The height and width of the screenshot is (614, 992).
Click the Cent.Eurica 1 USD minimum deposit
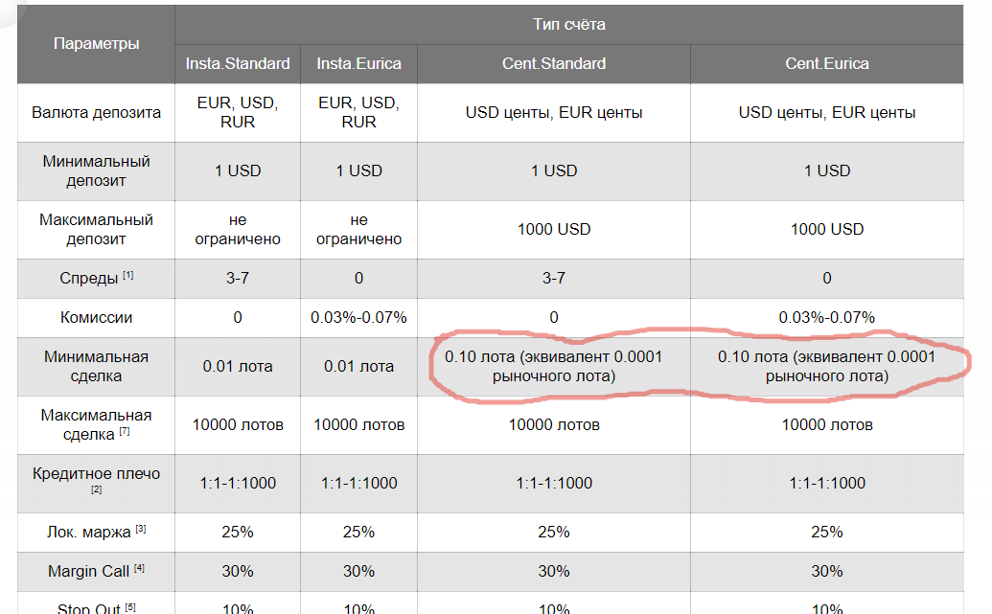pyautogui.click(x=827, y=171)
